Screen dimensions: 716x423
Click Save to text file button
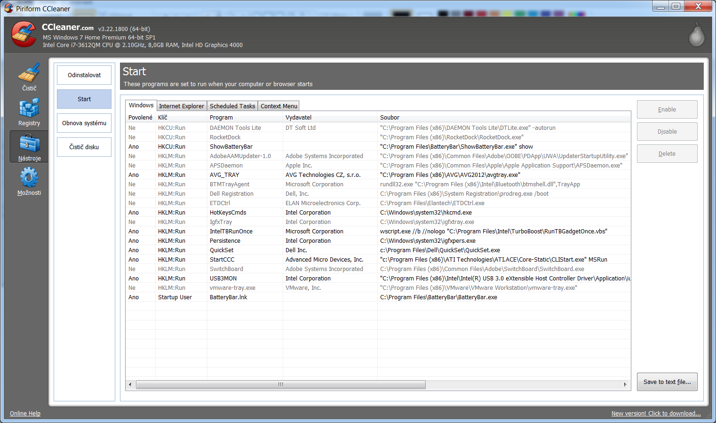pyautogui.click(x=667, y=382)
